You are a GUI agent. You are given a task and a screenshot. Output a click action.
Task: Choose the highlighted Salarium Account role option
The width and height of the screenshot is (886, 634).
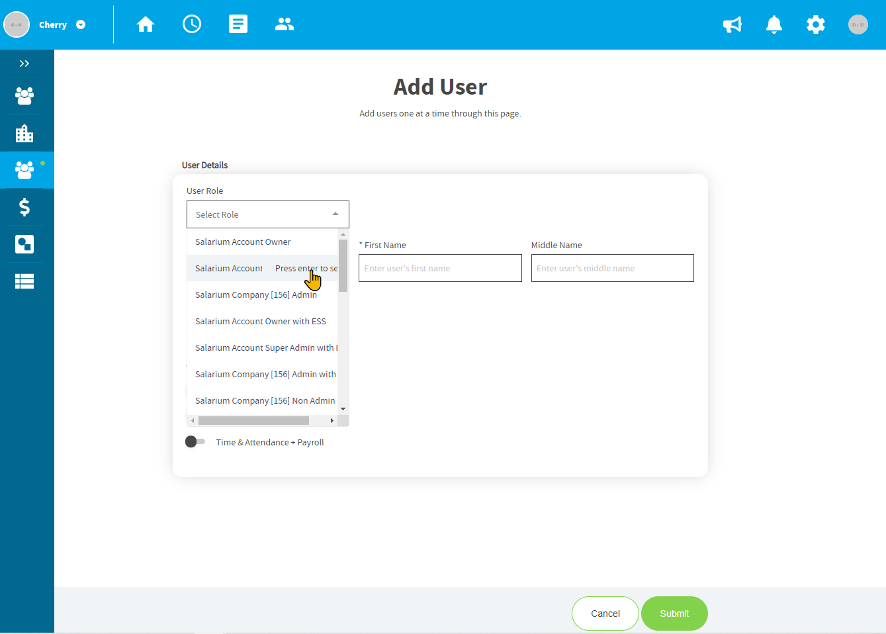[263, 268]
